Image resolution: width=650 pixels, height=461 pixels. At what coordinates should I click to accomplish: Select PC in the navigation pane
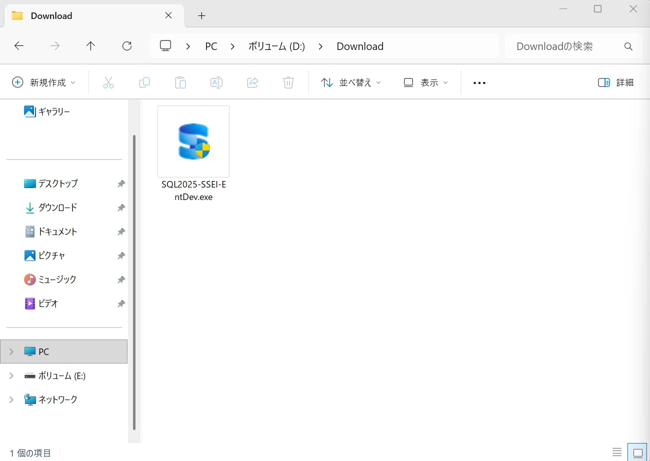[x=64, y=352]
